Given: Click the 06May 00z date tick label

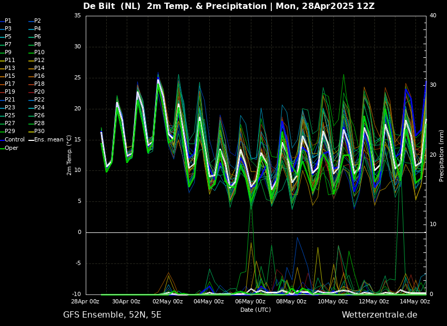Looking at the screenshot, I should coord(250,302).
